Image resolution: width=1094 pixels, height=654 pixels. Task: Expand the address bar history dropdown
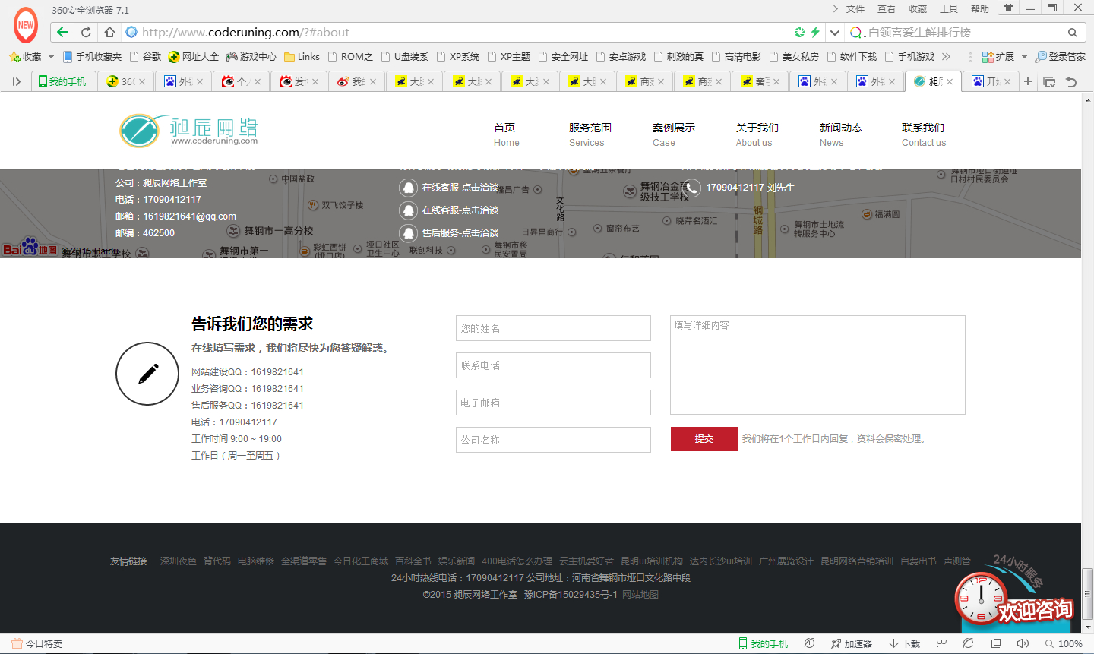click(834, 33)
